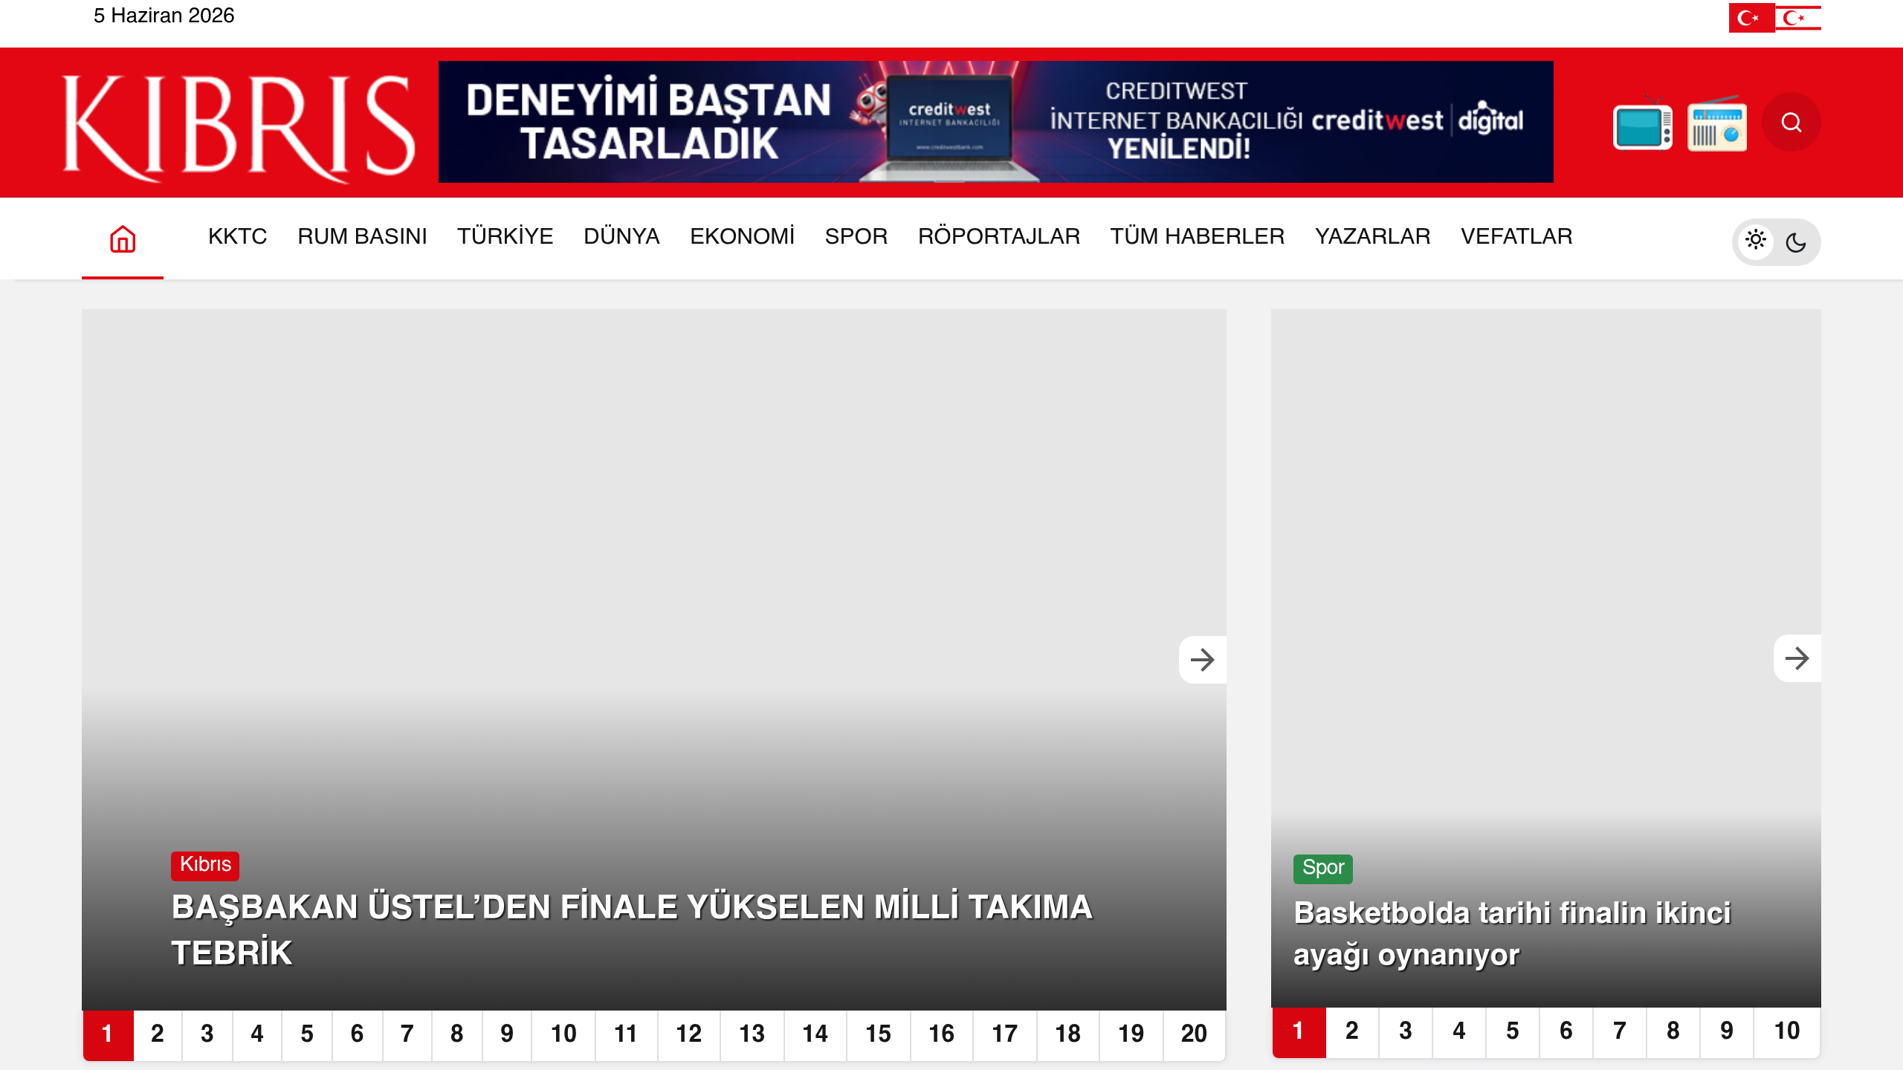This screenshot has width=1903, height=1070.
Task: Go to sports slider slide 5
Action: coord(1513,1031)
